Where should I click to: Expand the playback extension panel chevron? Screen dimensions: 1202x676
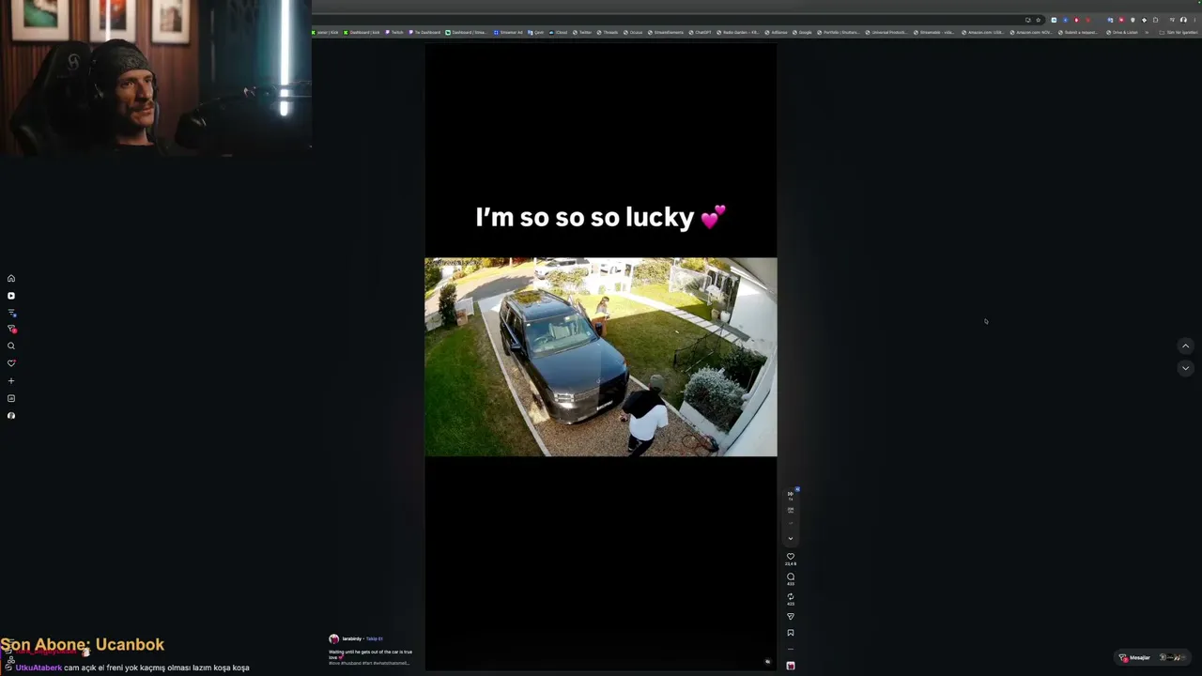[791, 539]
